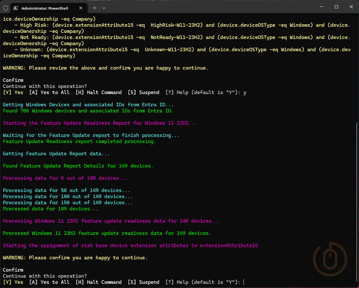Click the bottom '[?] Help' option text

tap(177, 282)
